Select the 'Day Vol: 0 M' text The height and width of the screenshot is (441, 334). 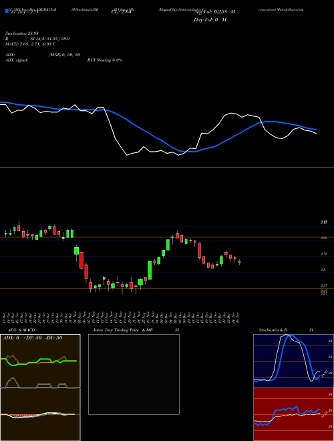click(x=210, y=20)
